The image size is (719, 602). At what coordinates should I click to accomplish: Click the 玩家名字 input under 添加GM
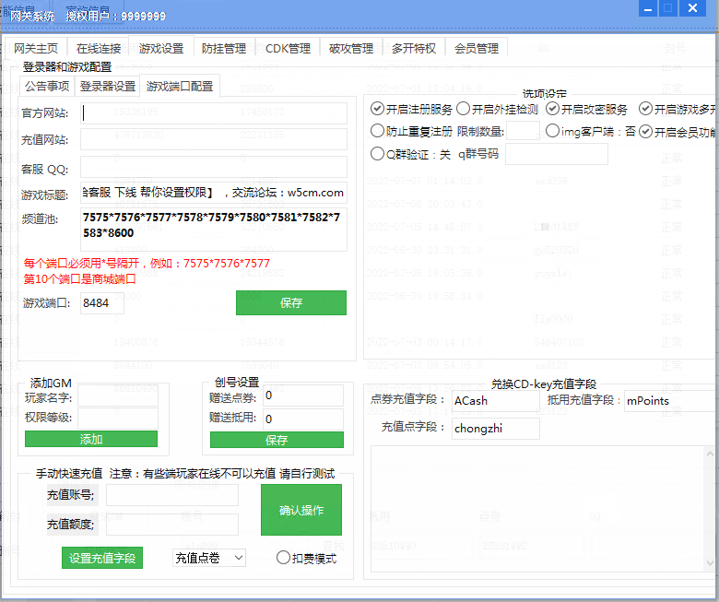coord(118,396)
